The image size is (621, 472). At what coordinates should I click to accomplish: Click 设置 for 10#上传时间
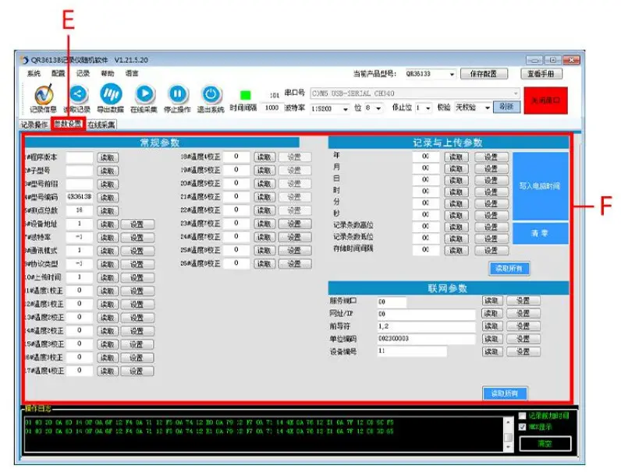pos(137,278)
